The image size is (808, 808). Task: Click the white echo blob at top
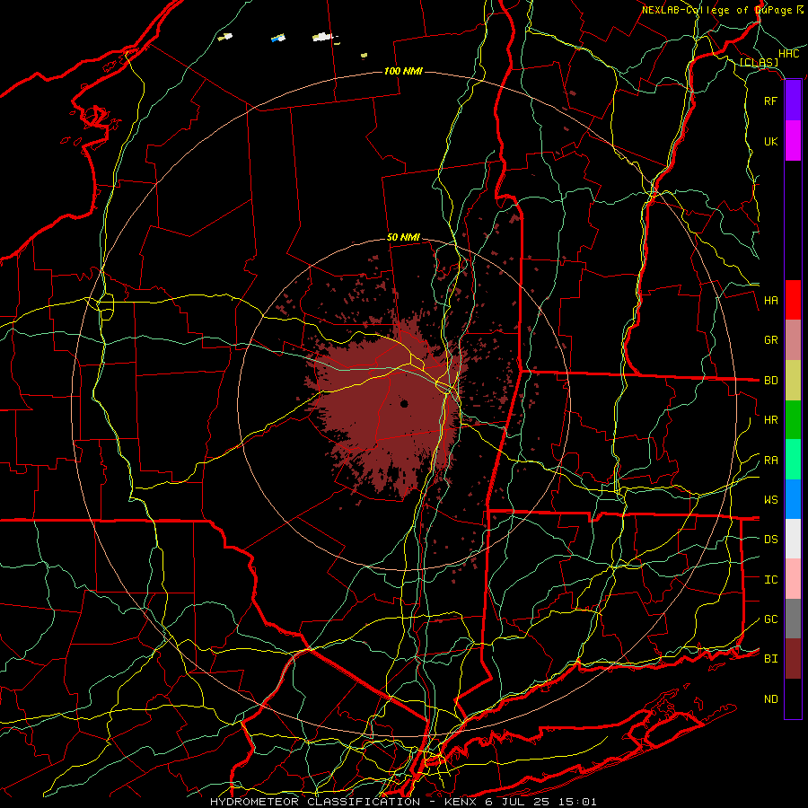click(322, 37)
